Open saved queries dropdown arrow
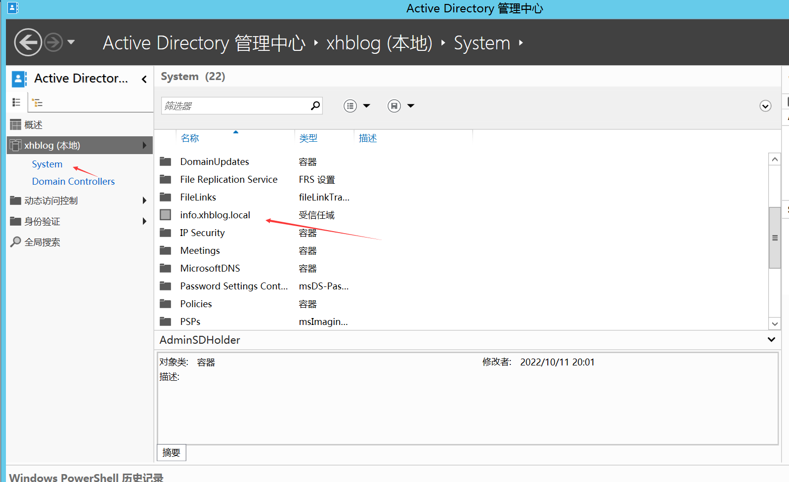The height and width of the screenshot is (482, 789). pyautogui.click(x=411, y=106)
